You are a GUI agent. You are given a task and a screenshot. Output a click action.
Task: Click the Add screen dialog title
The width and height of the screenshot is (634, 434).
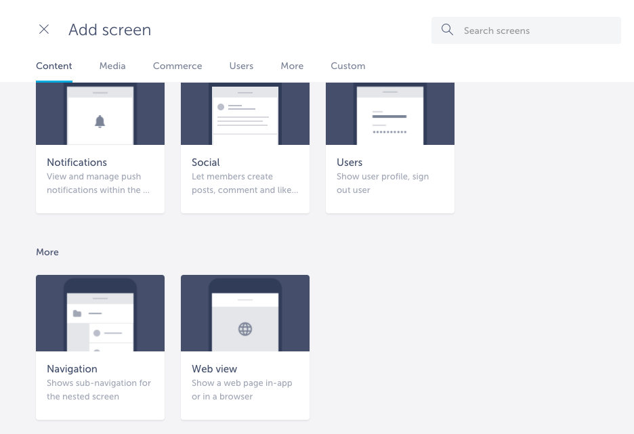coord(110,30)
